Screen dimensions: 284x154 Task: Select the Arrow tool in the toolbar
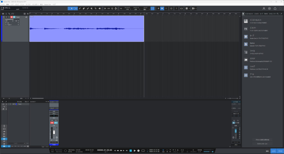coord(72,9)
